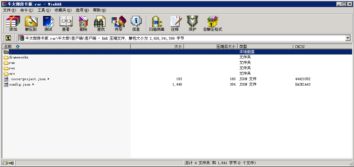Click the 解压到 (Extract To) icon
The width and height of the screenshot is (354, 167).
point(31,24)
